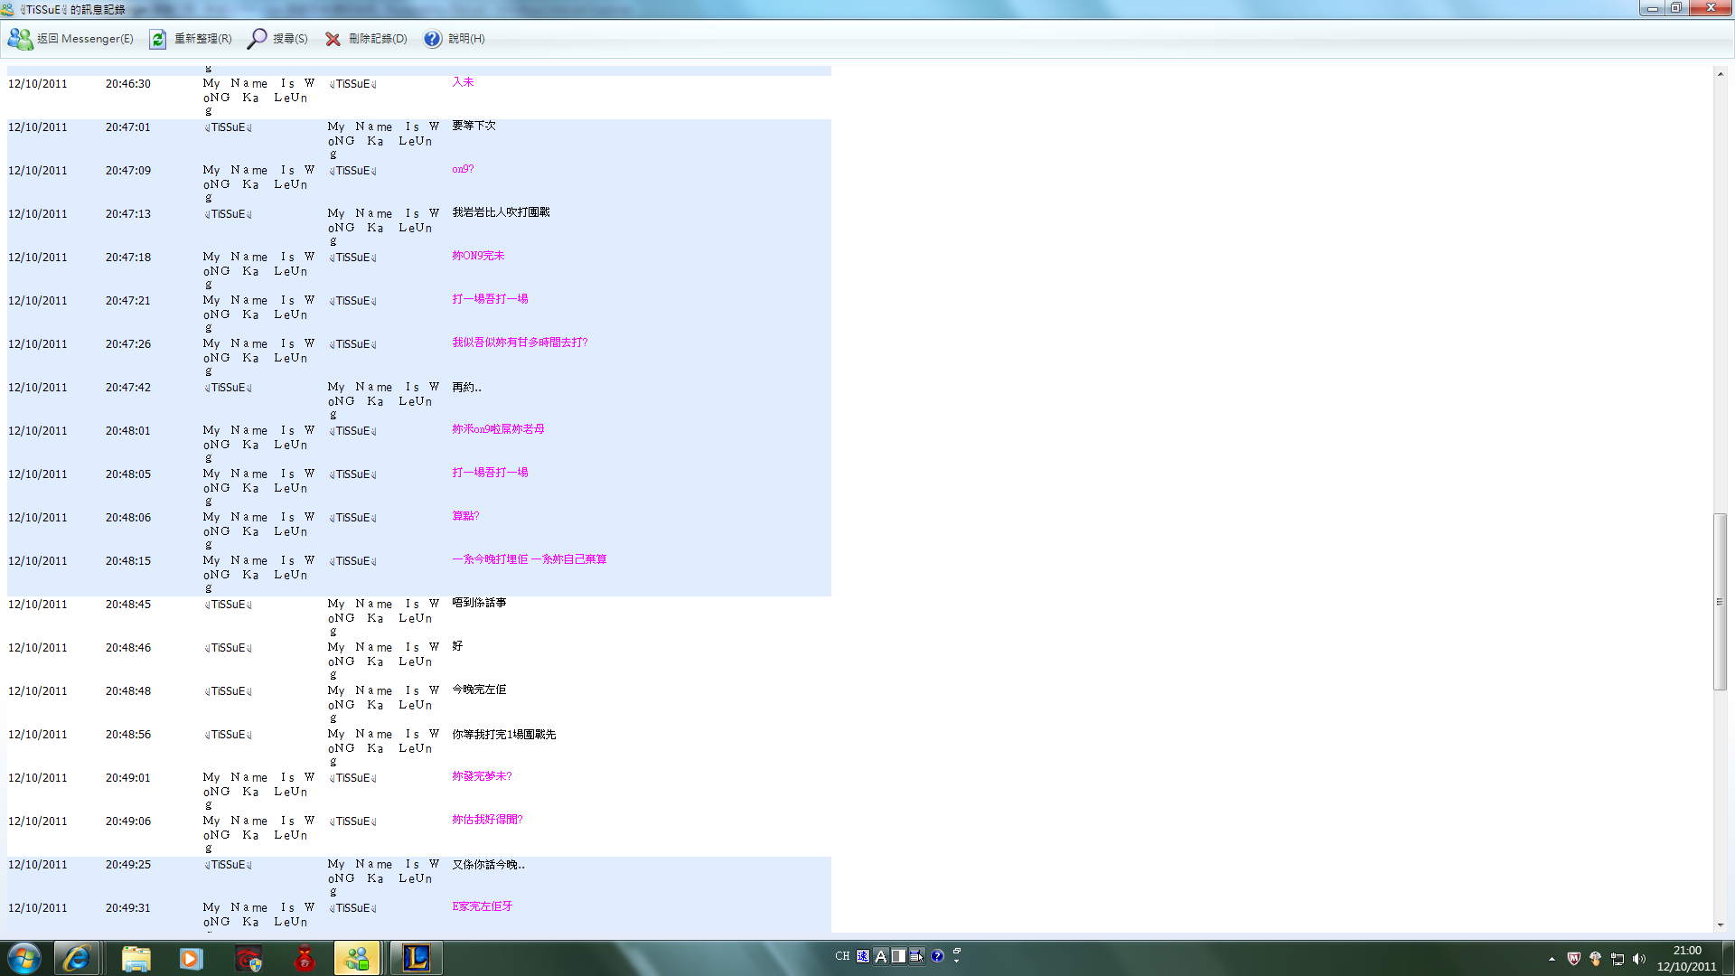Click the McAfee shield tray icon
Viewport: 1735px width, 976px height.
[x=1573, y=959]
